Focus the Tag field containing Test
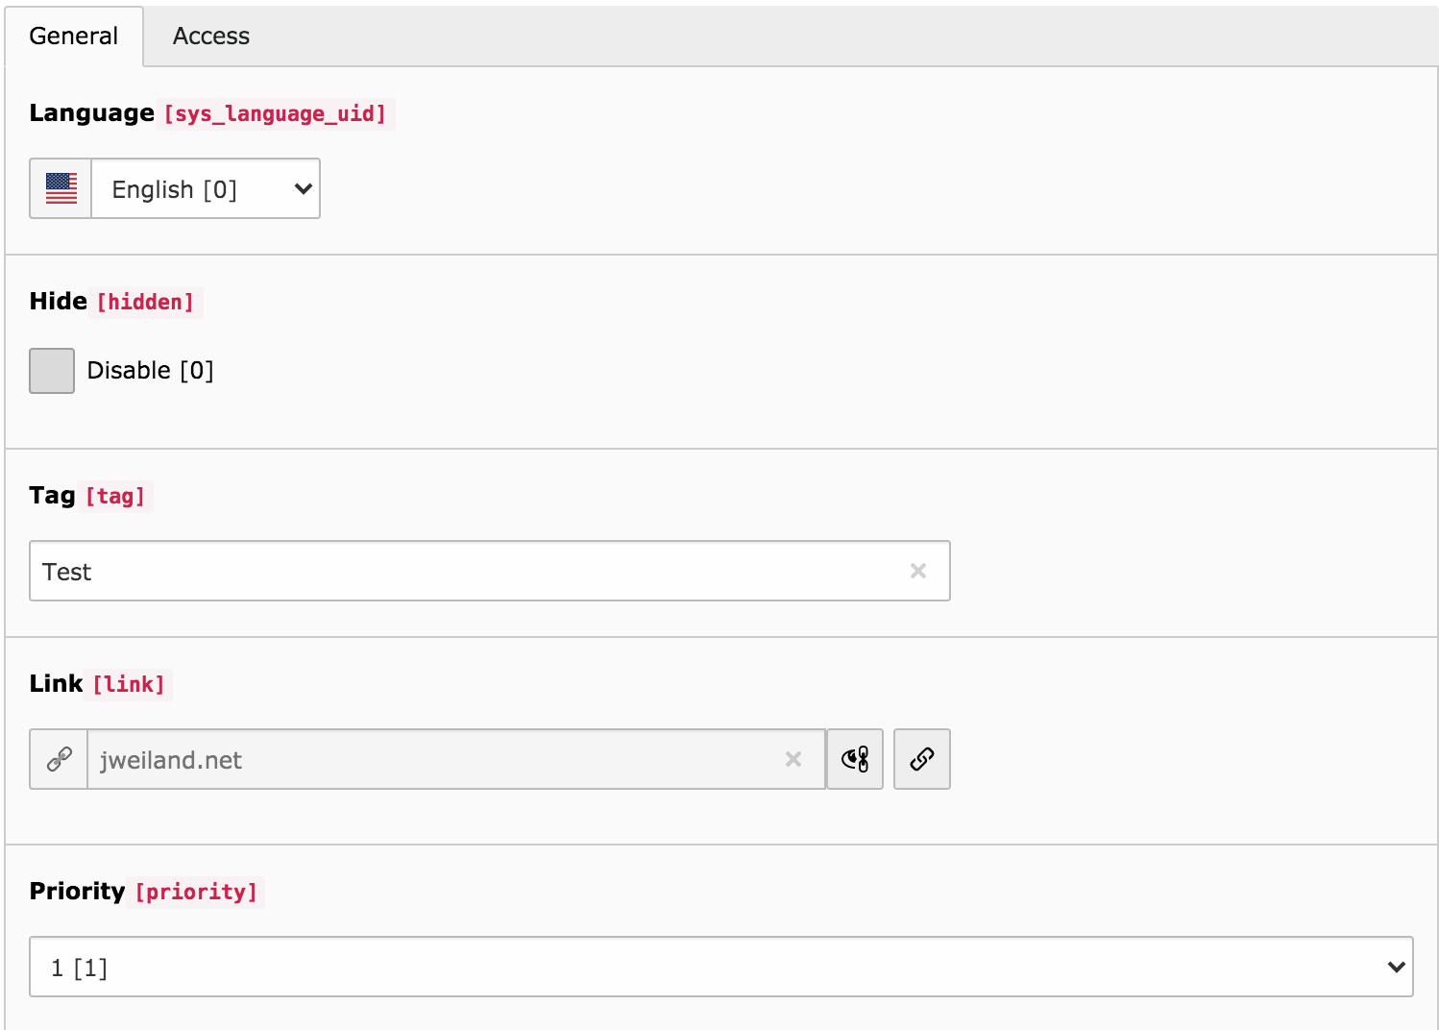Screen dimensions: 1439x1030 pos(461,571)
